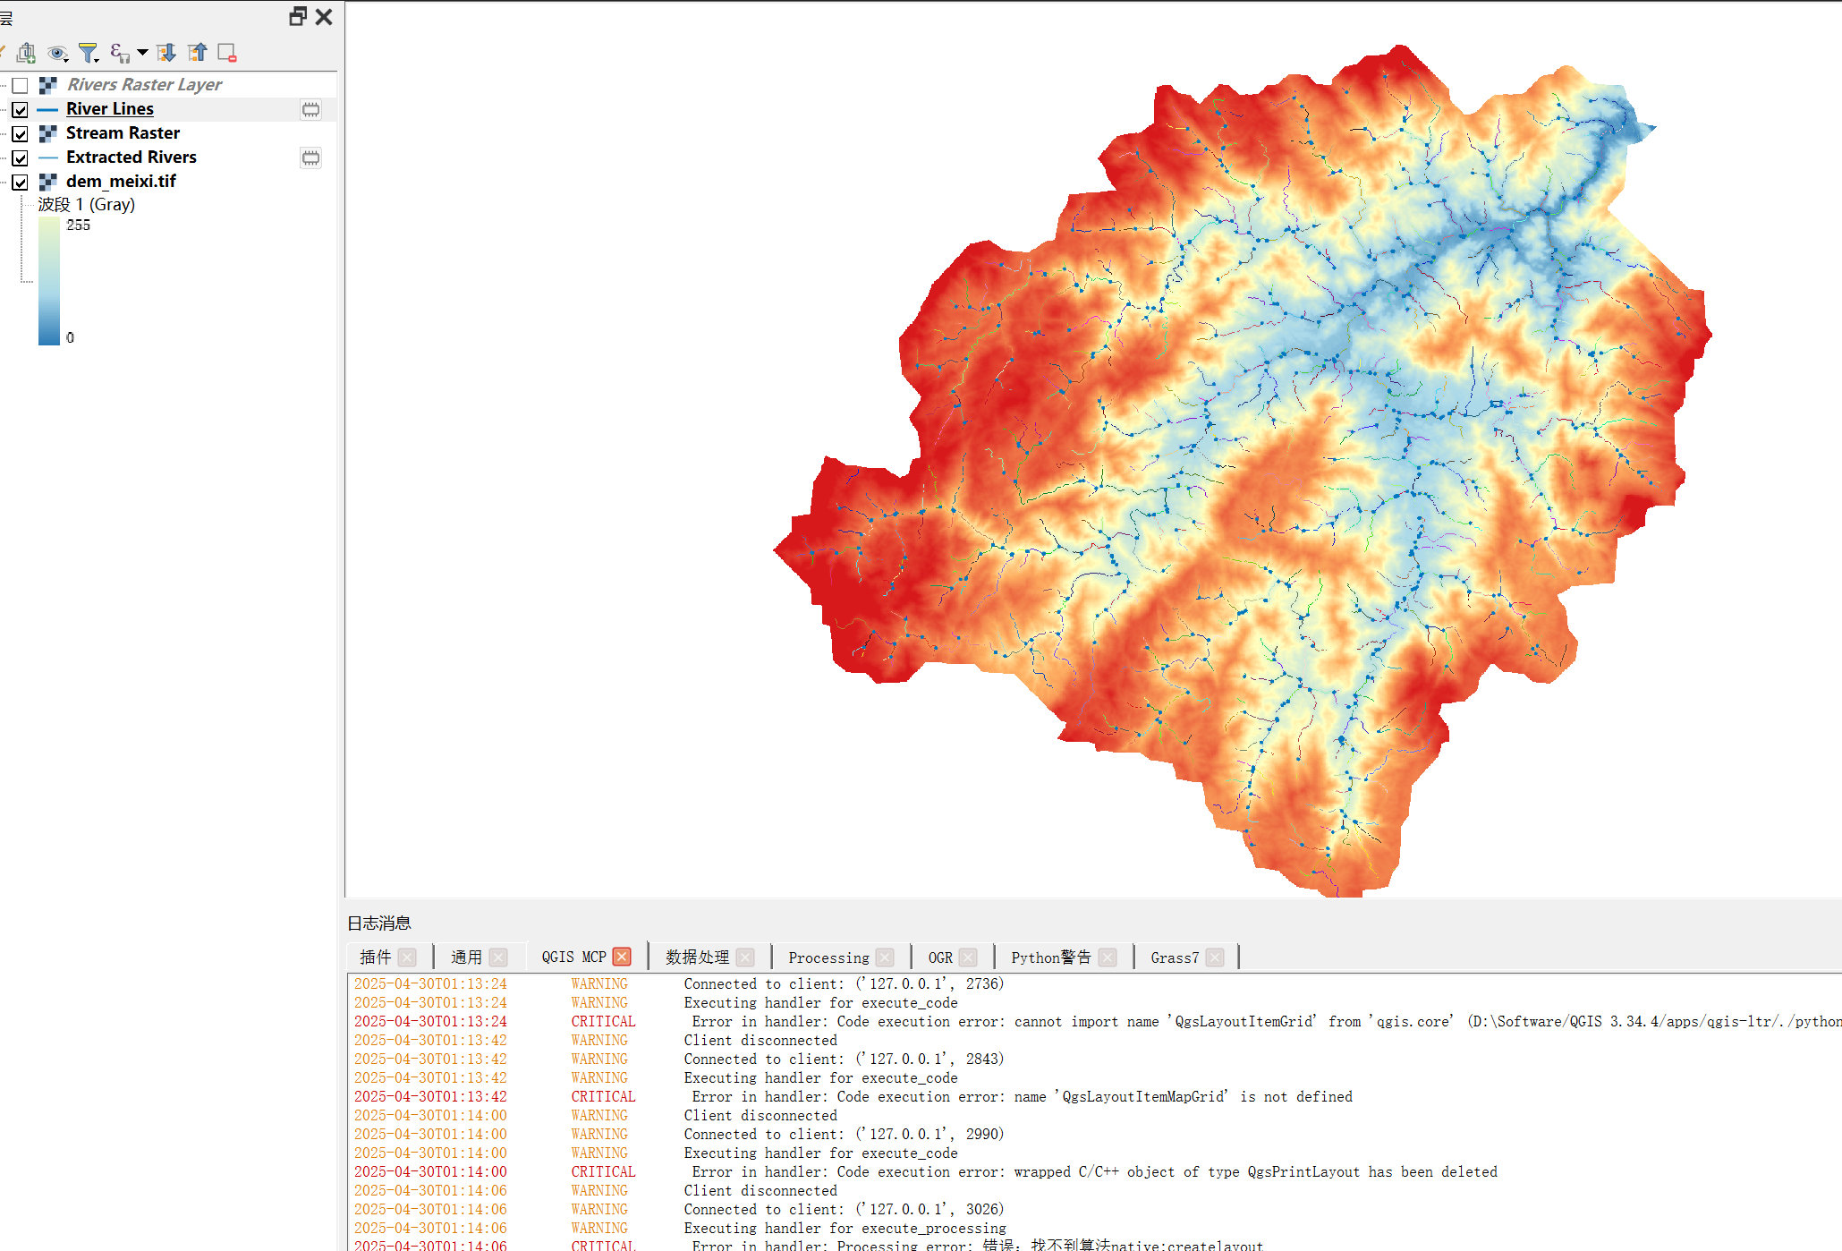Uncheck the River Lines layer visibility
Image resolution: width=1842 pixels, height=1251 pixels.
tap(20, 109)
